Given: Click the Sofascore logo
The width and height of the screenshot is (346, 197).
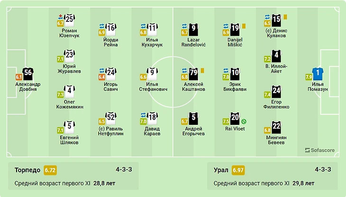Looking at the screenshot, I should (319, 150).
